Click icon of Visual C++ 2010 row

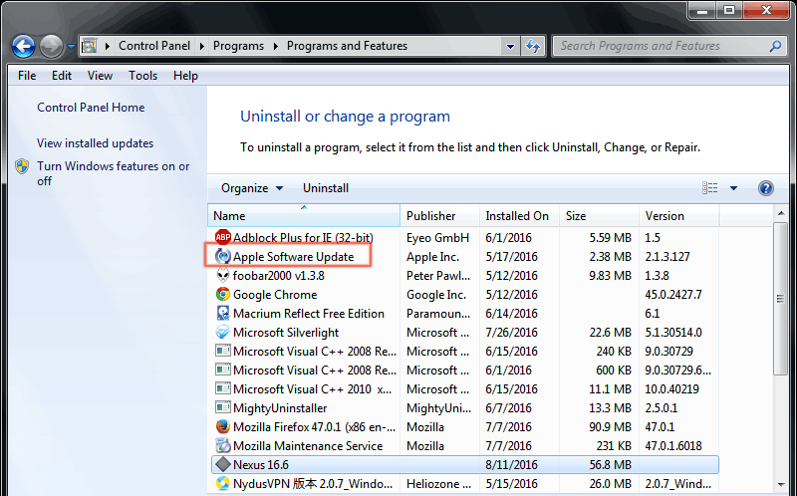[222, 388]
